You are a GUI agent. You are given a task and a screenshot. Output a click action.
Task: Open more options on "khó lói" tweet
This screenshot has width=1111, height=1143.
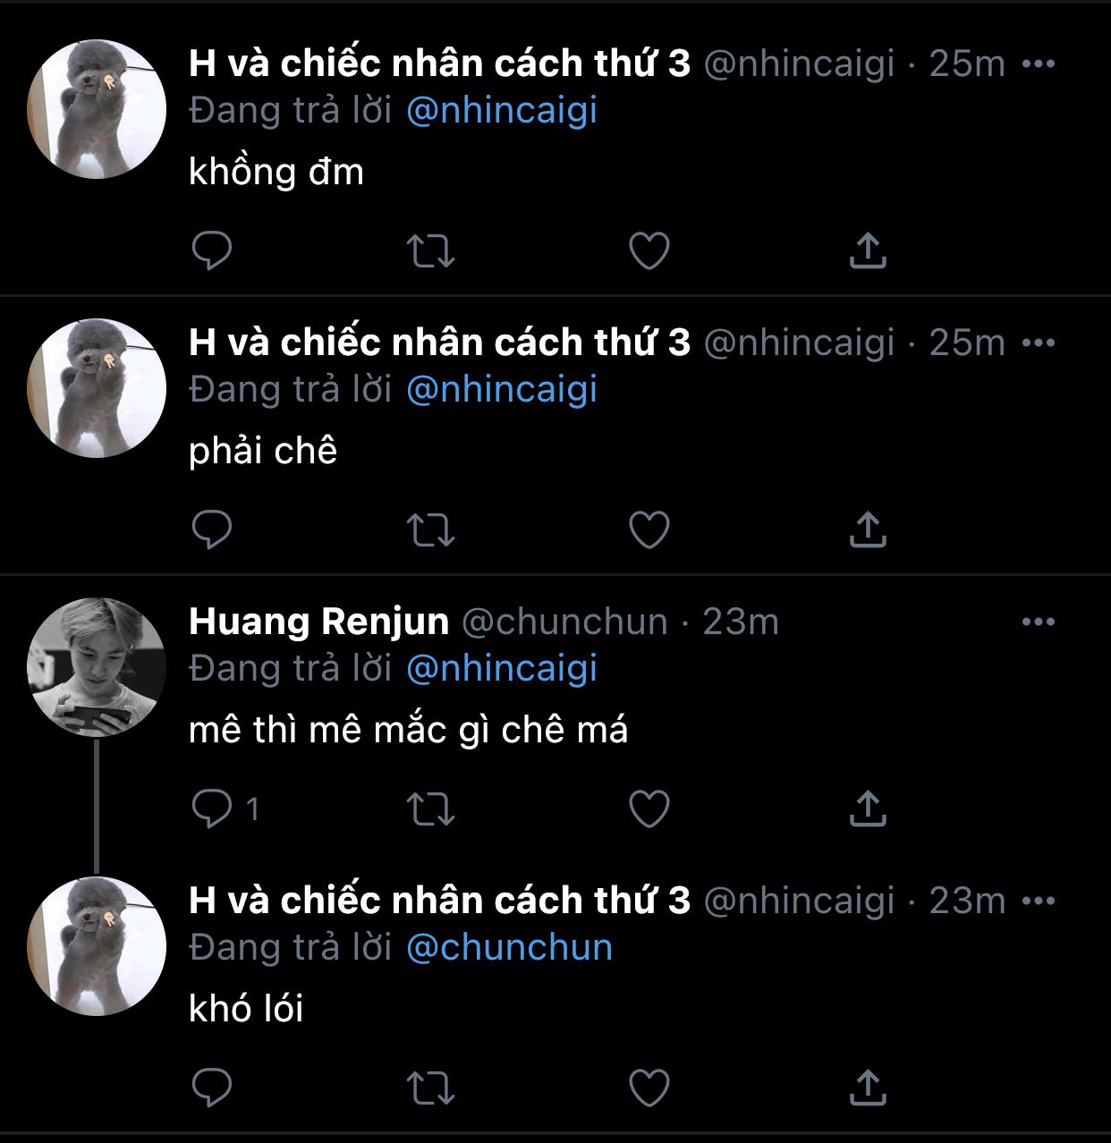(1038, 901)
